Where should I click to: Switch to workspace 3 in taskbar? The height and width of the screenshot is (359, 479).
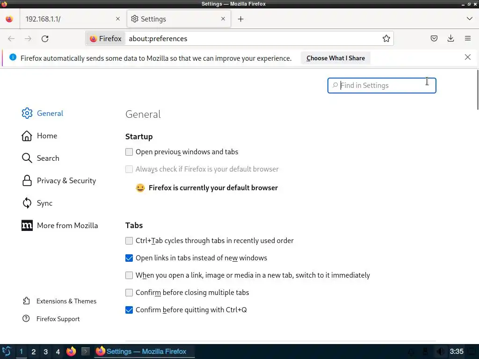(46, 352)
